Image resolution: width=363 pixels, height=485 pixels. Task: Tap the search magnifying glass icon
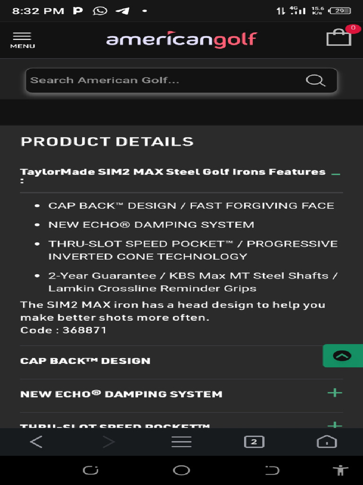[x=315, y=81]
